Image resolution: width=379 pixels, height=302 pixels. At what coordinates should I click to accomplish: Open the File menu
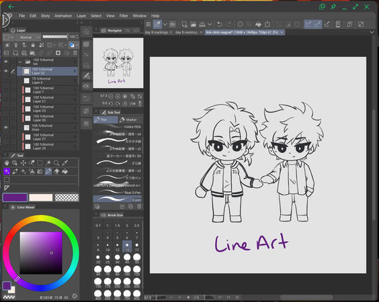coord(22,15)
